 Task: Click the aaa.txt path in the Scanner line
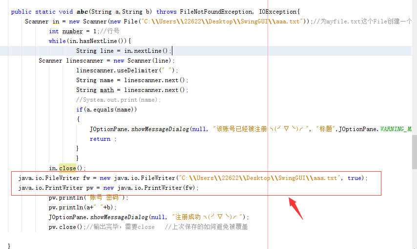(x=288, y=22)
